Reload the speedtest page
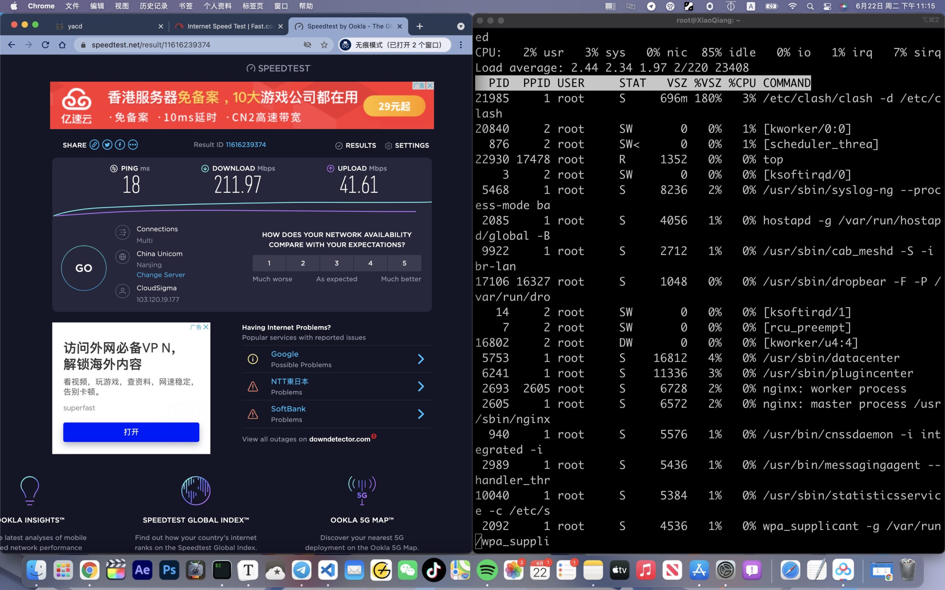Screen dimensions: 945x590 click(x=45, y=45)
